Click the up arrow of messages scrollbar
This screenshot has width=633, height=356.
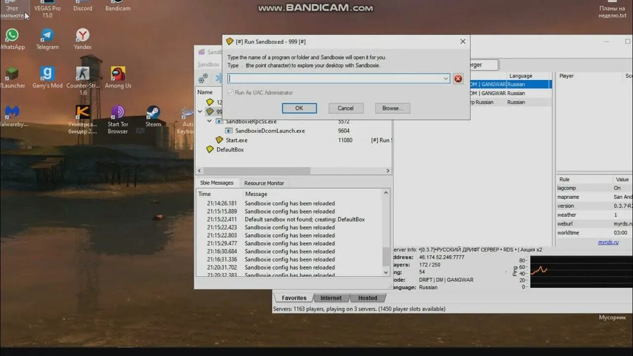[386, 193]
